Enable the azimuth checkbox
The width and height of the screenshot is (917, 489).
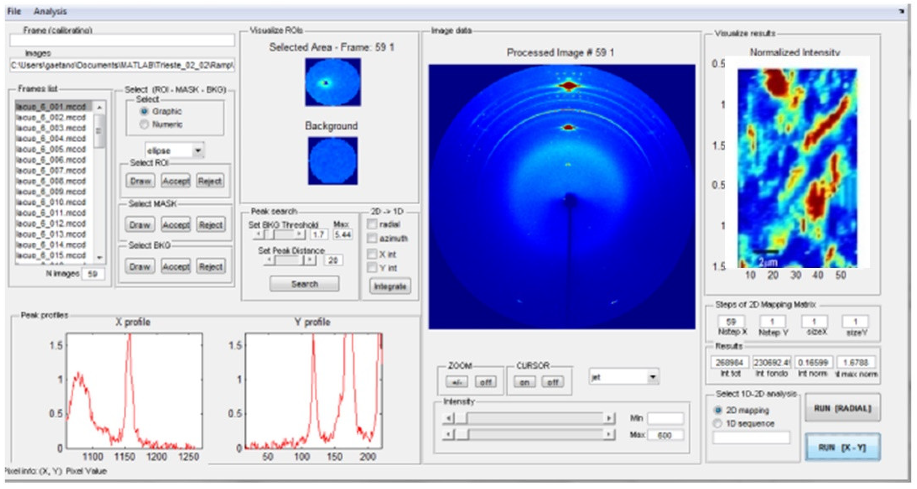tap(372, 238)
